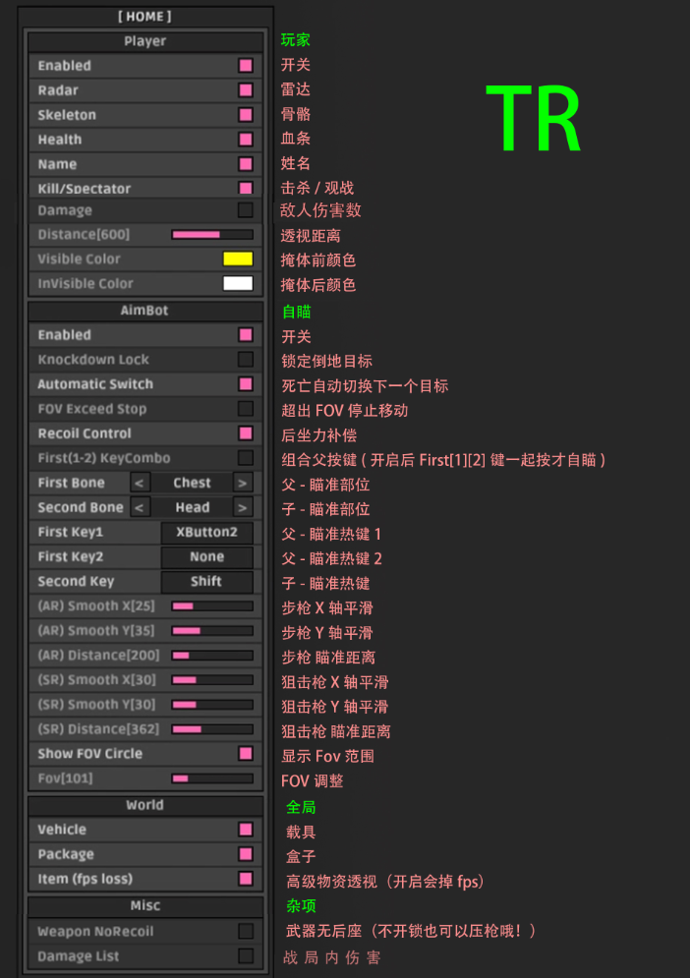The height and width of the screenshot is (978, 690).
Task: Click the None key binding for First Key2
Action: pos(207,557)
